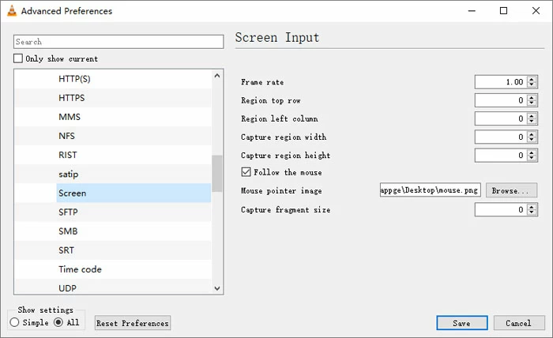The image size is (553, 338).
Task: Increase Frame rate with up arrow
Action: coord(532,79)
